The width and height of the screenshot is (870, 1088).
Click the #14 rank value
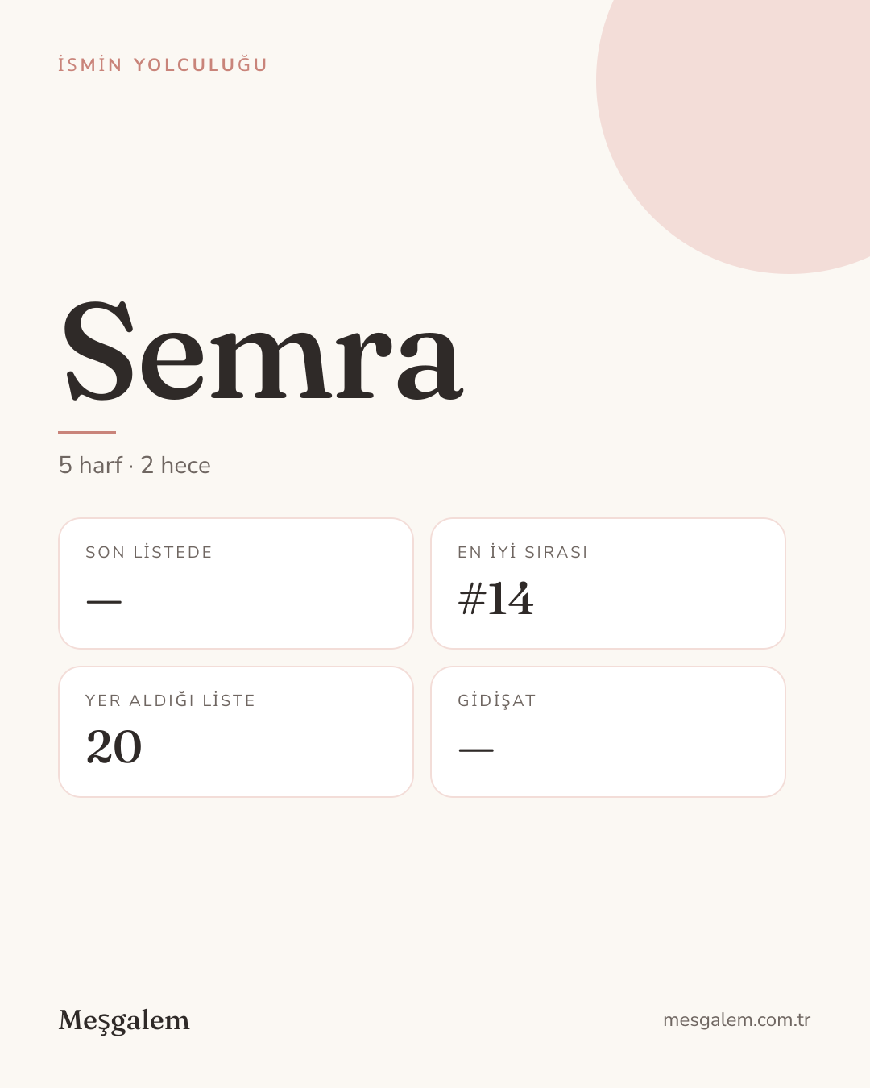coord(495,600)
